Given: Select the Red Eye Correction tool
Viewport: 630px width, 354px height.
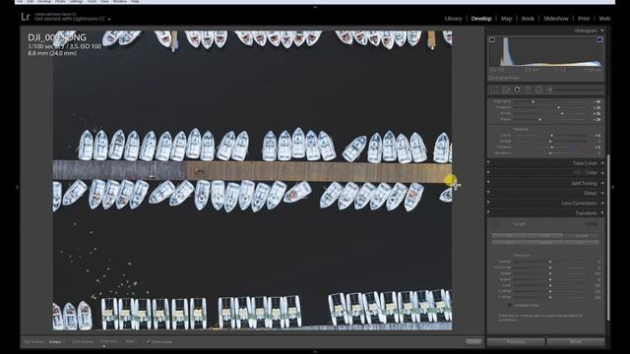Looking at the screenshot, I should coord(517,89).
